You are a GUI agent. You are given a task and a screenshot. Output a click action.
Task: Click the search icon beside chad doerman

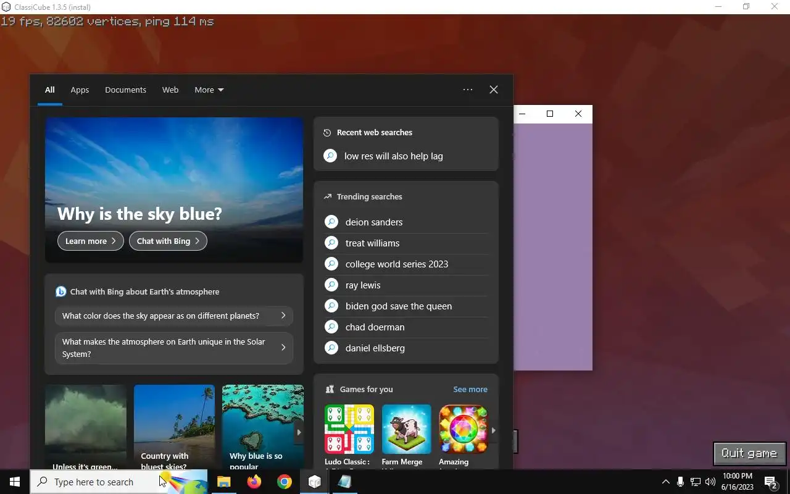[331, 327]
